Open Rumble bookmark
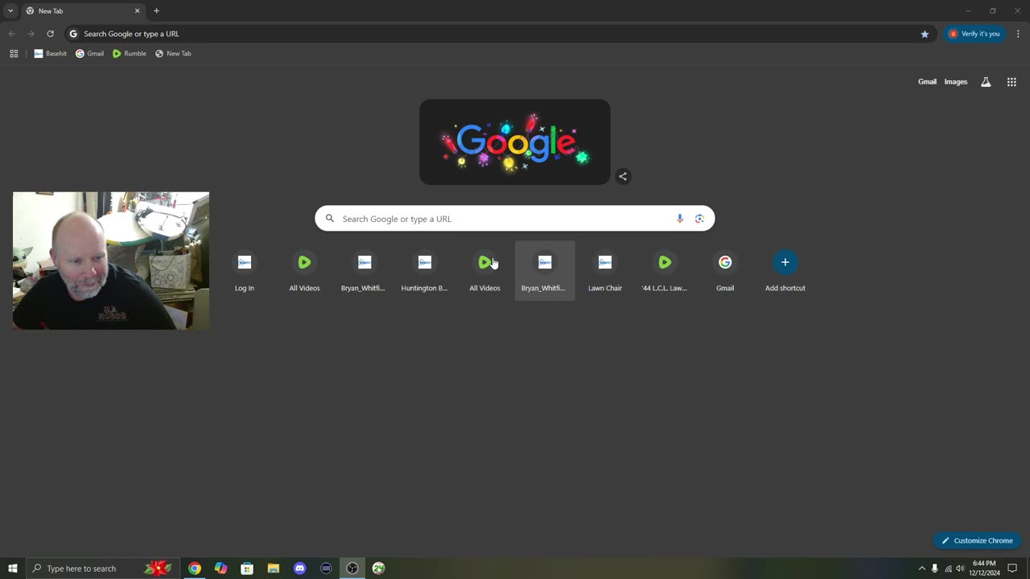This screenshot has height=579, width=1030. (x=130, y=54)
